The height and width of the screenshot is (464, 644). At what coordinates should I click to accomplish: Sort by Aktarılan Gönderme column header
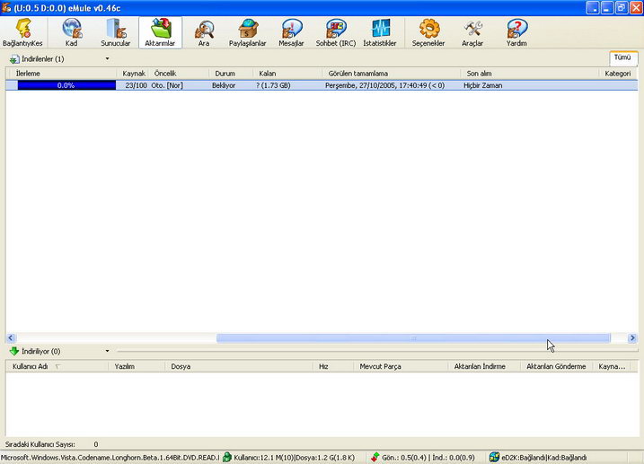(556, 366)
